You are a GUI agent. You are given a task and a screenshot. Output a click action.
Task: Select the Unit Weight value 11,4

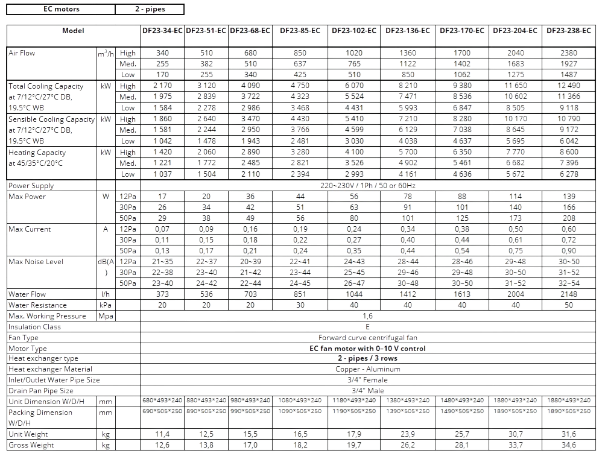(162, 434)
